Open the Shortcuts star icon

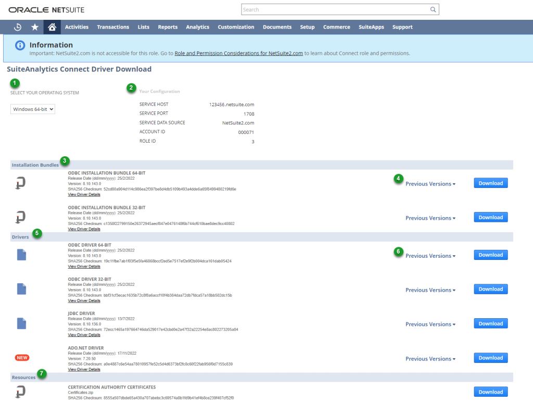pyautogui.click(x=35, y=27)
